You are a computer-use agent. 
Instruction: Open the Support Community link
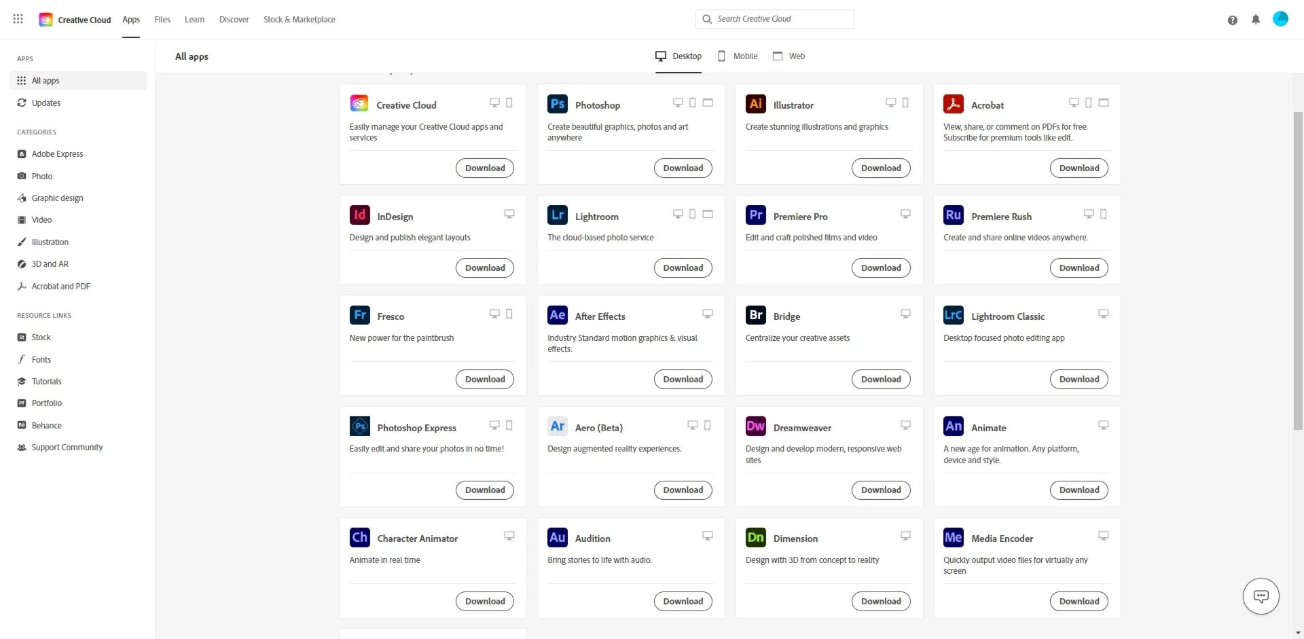[x=78, y=448]
